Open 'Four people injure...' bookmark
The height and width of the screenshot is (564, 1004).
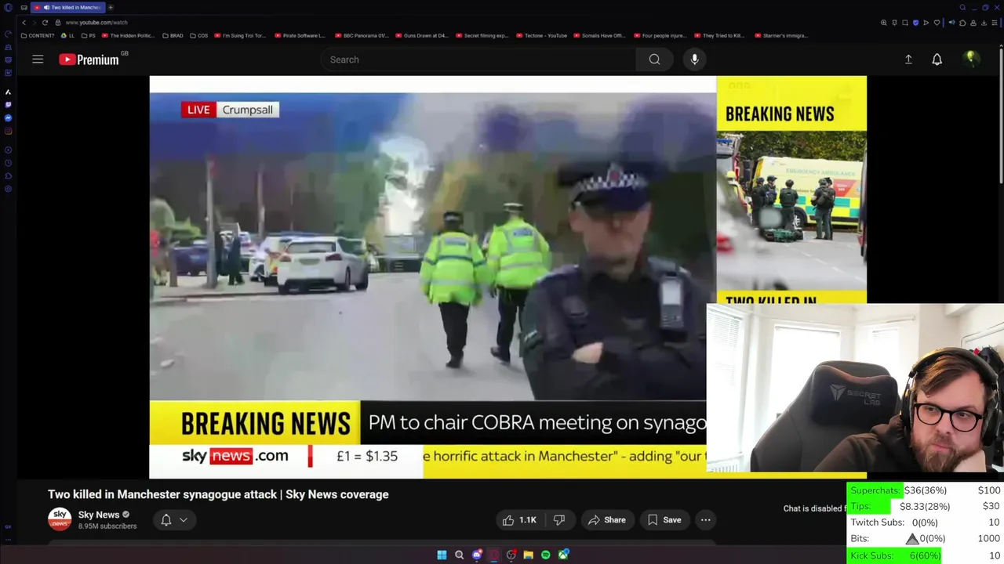660,35
